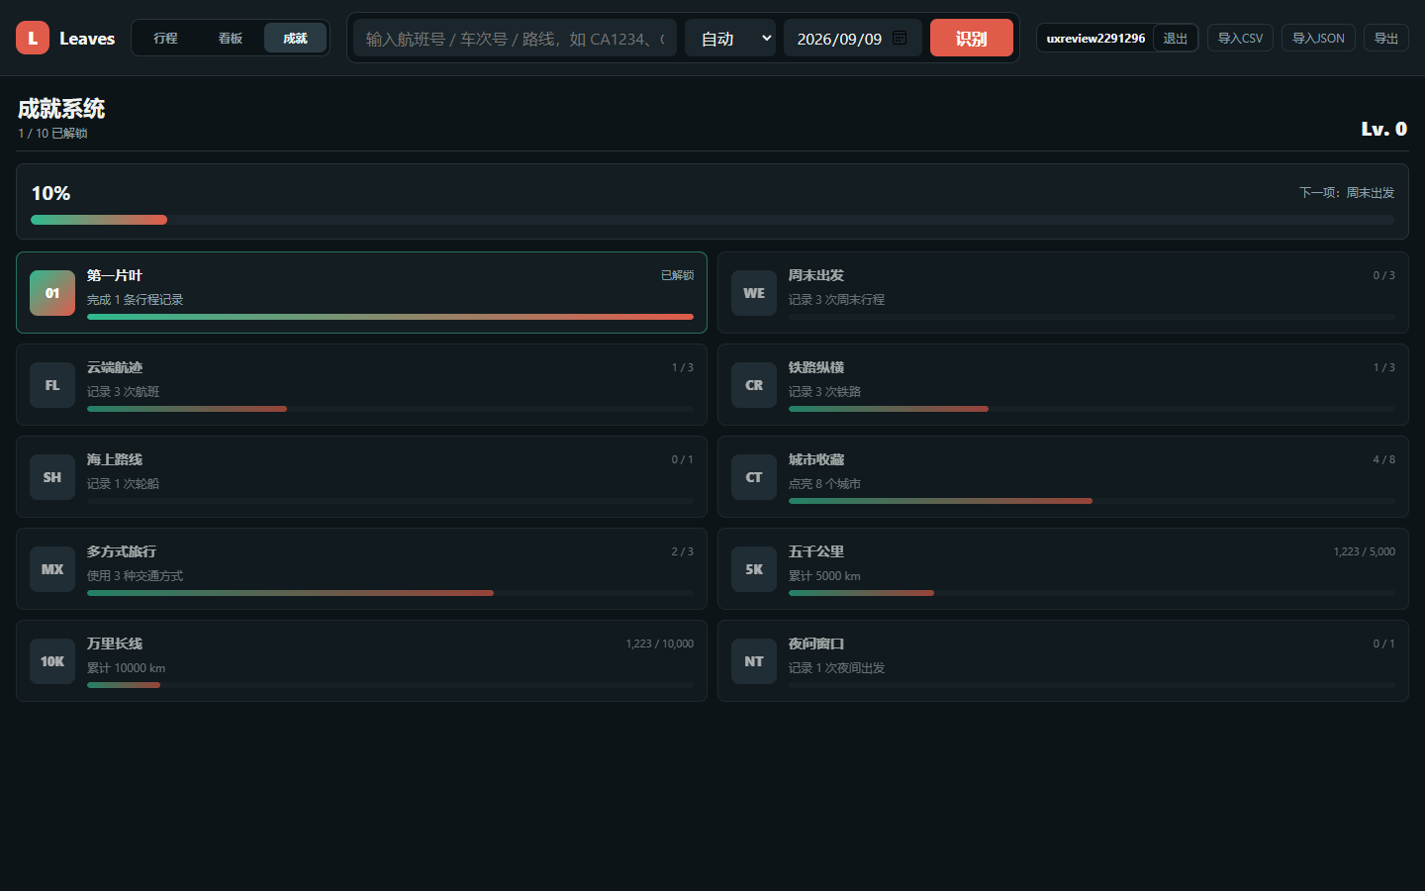This screenshot has height=891, width=1425.
Task: Click the CR badge of 铁路纵横
Action: tap(754, 385)
